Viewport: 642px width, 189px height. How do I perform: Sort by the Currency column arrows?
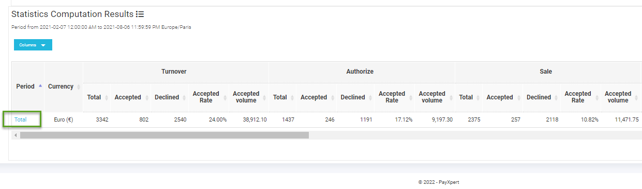[x=79, y=87]
